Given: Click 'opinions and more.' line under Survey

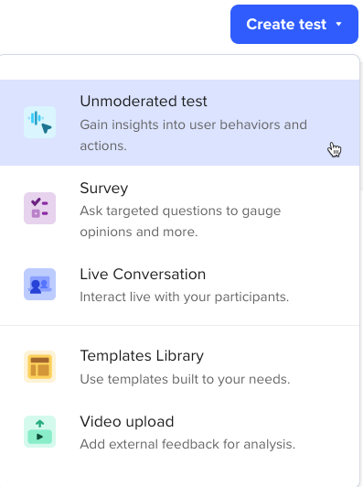Looking at the screenshot, I should (x=139, y=233).
